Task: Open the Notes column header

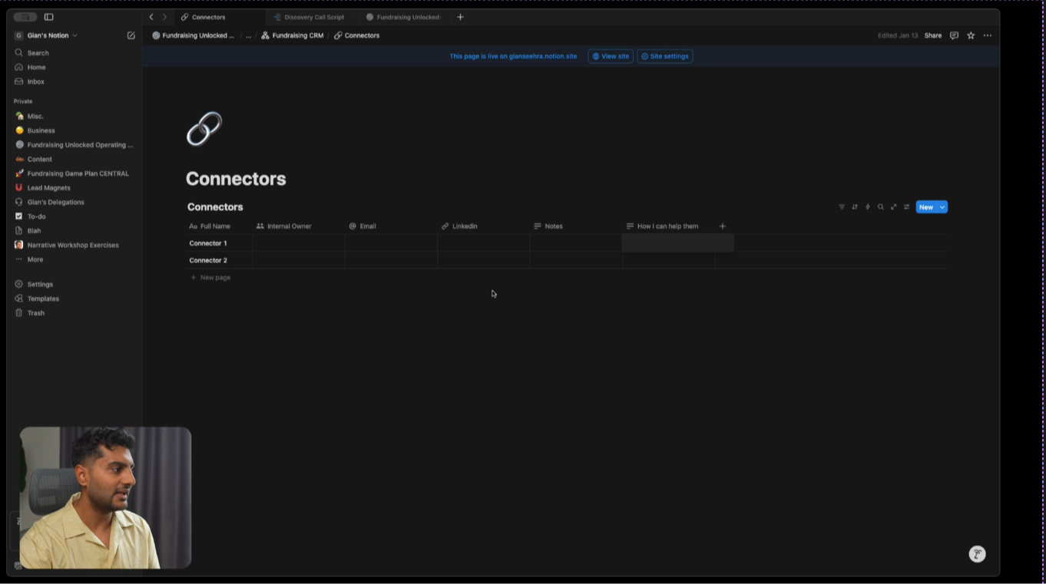Action: [576, 226]
